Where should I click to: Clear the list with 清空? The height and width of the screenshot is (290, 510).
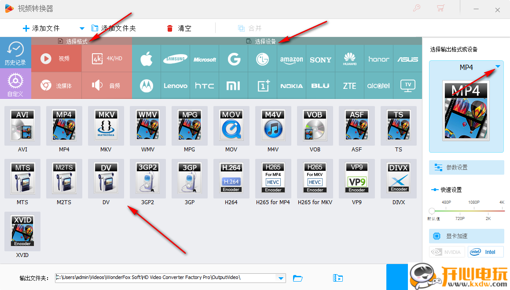click(x=179, y=28)
